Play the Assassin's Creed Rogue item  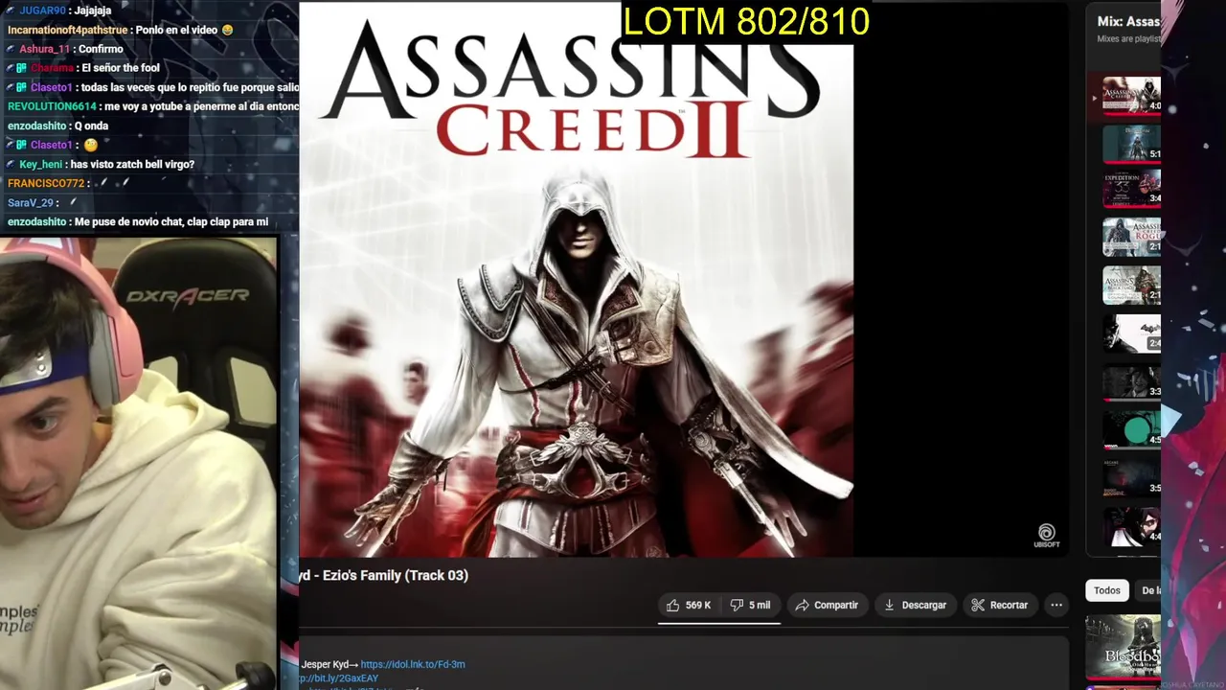1131,237
